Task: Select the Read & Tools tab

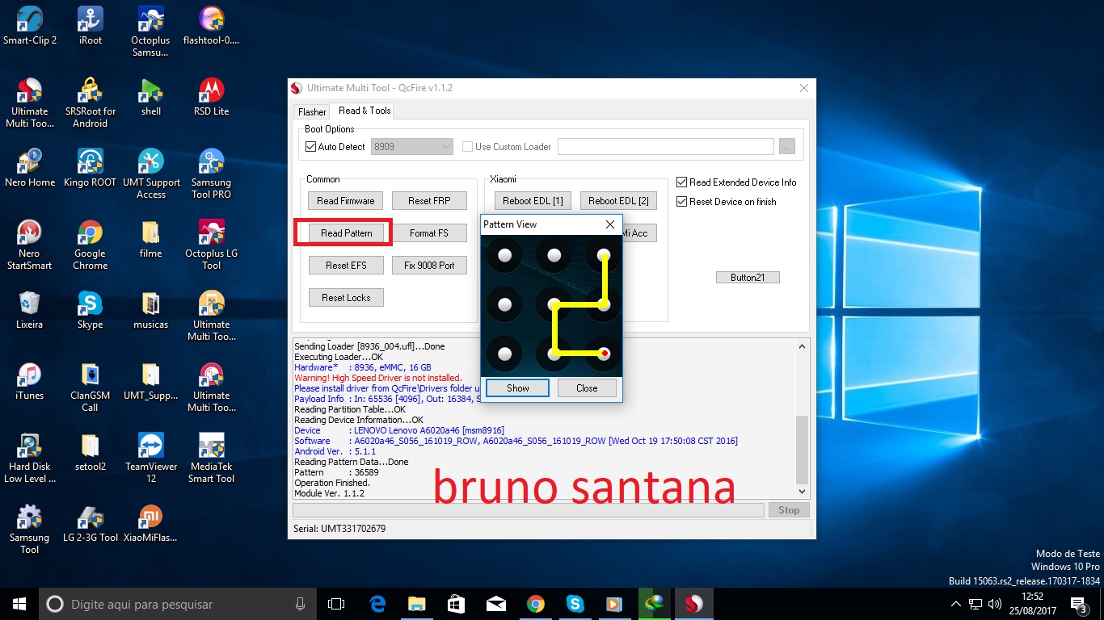Action: [364, 111]
